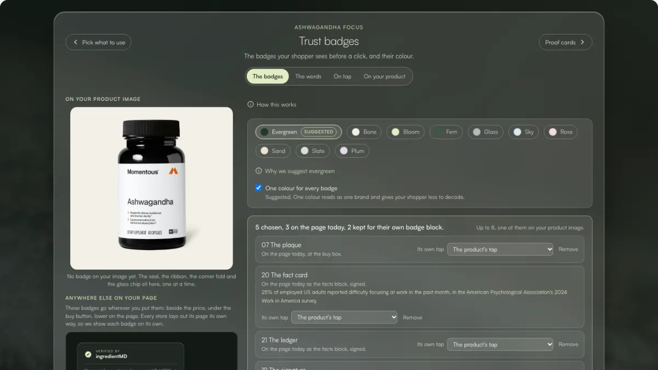This screenshot has width=658, height=370.
Task: Select the Evergreen suggested colour
Action: tap(298, 132)
